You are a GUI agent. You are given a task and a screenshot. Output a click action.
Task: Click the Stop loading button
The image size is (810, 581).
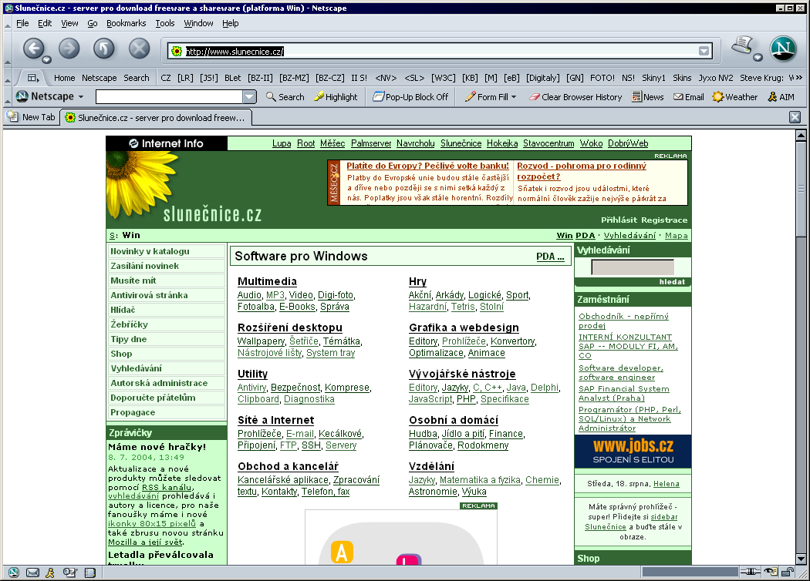click(x=139, y=49)
